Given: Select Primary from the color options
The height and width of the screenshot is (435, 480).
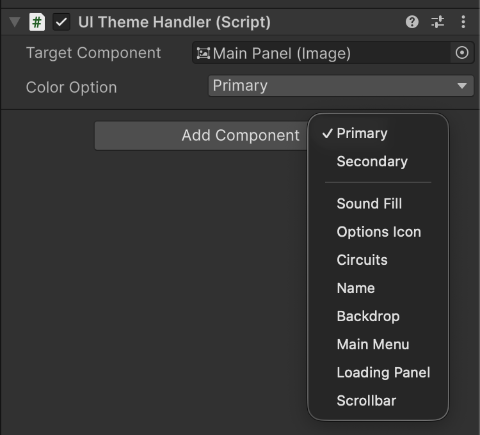Looking at the screenshot, I should point(362,133).
